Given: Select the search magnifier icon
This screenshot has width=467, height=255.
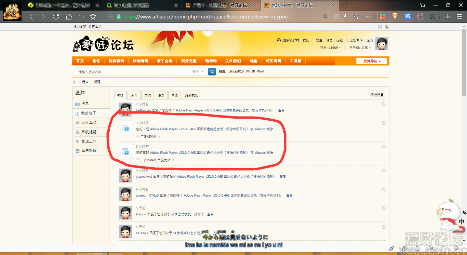Looking at the screenshot, I should pos(212,72).
